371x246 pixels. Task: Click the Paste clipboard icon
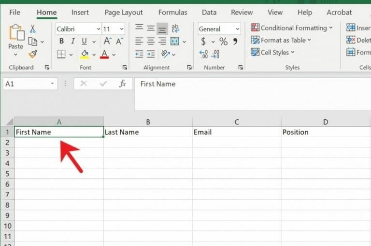pyautogui.click(x=15, y=34)
